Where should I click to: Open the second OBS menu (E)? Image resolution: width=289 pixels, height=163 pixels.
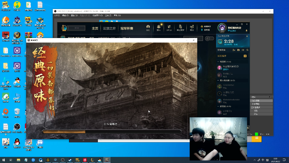coord(65,16)
